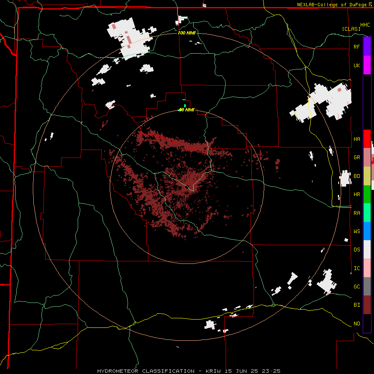Image resolution: width=374 pixels, height=374 pixels.
Task: Click the IC legend label
Action: tap(357, 268)
